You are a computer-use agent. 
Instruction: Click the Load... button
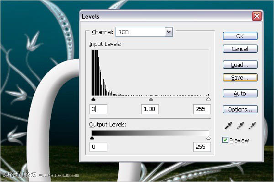[240, 65]
